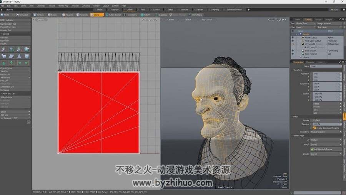The image size is (346, 195).
Task: Select the Transform tool icon in the UV toolbox
Action: (4, 49)
